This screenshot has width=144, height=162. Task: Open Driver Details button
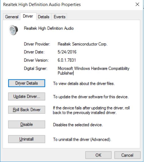pos(27,83)
